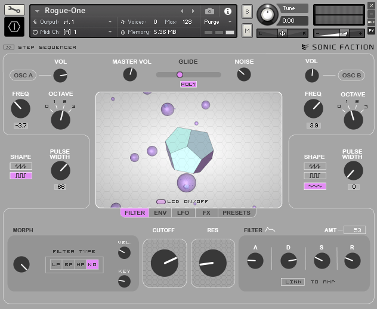Click the MASTER VOL knob
The width and height of the screenshot is (377, 309).
click(x=130, y=74)
